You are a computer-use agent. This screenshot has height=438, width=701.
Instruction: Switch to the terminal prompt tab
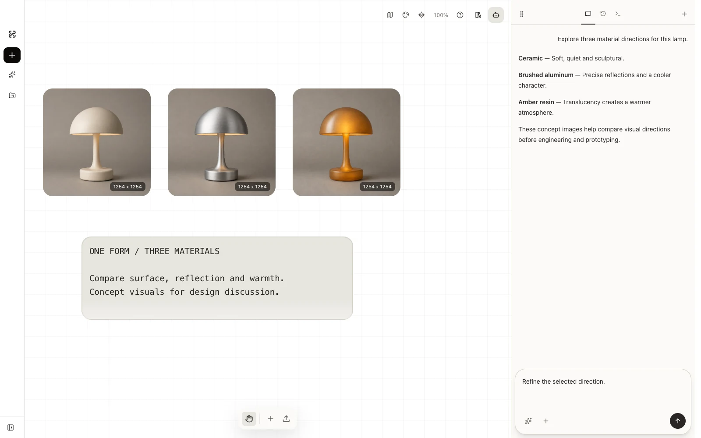tap(618, 14)
